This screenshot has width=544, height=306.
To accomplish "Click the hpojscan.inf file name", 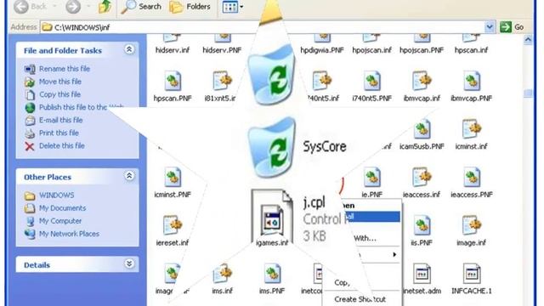I will 372,50.
